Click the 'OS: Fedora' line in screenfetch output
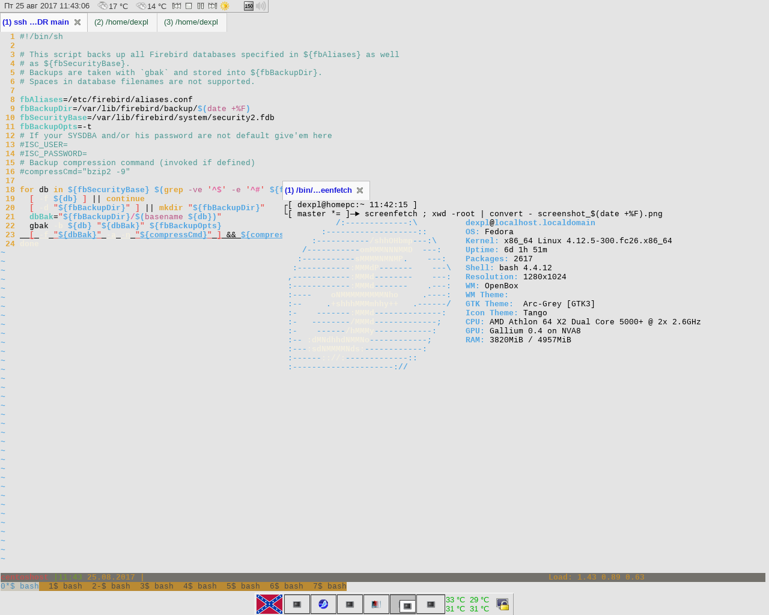Screen dimensions: 769x615 490,232
